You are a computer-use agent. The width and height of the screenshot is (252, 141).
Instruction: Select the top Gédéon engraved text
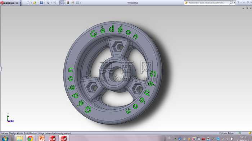point(114,32)
